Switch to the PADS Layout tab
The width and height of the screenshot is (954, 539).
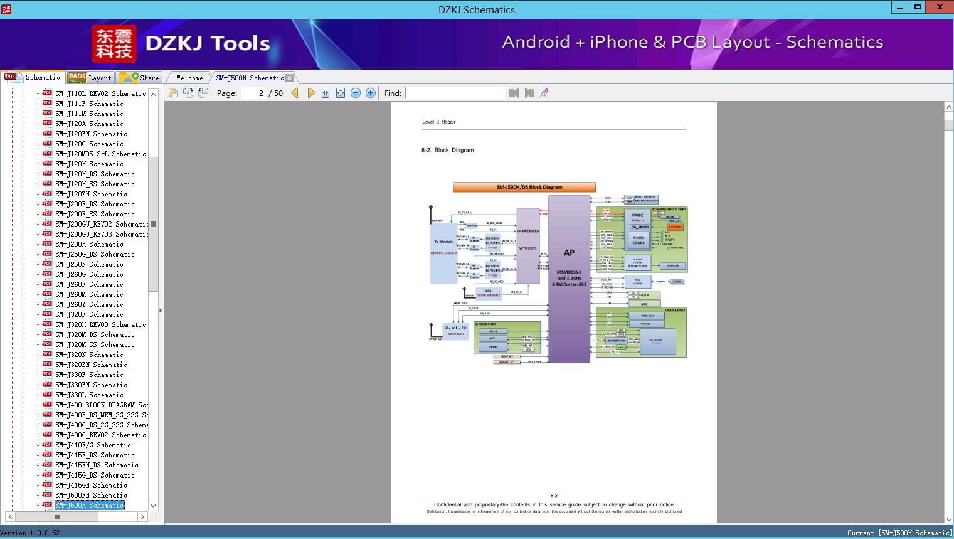coord(90,78)
